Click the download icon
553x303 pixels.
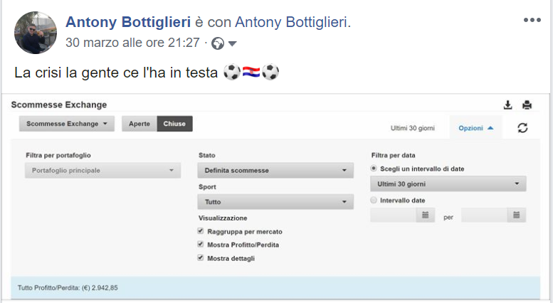[x=508, y=105]
